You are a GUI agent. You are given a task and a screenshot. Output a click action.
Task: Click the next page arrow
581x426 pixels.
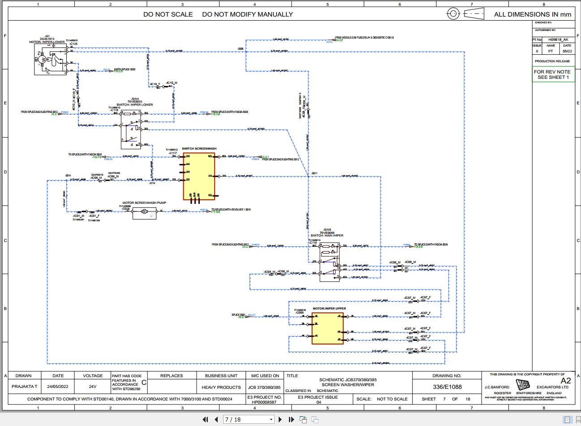[x=280, y=419]
